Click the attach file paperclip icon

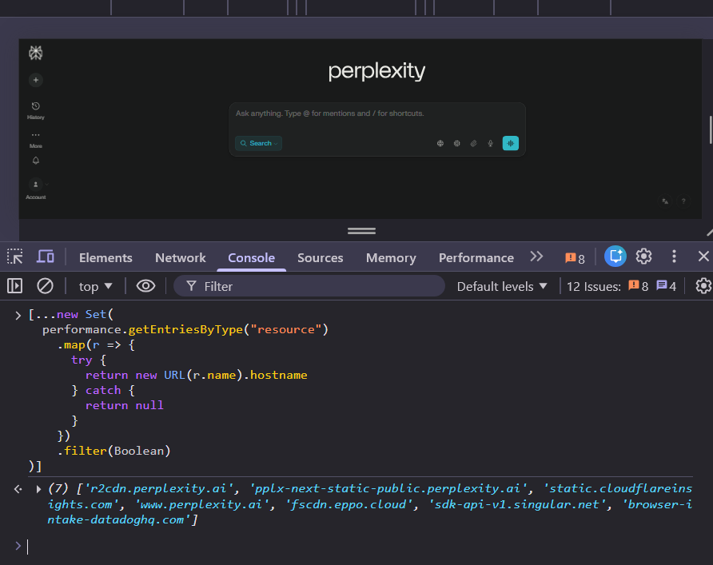pos(473,144)
